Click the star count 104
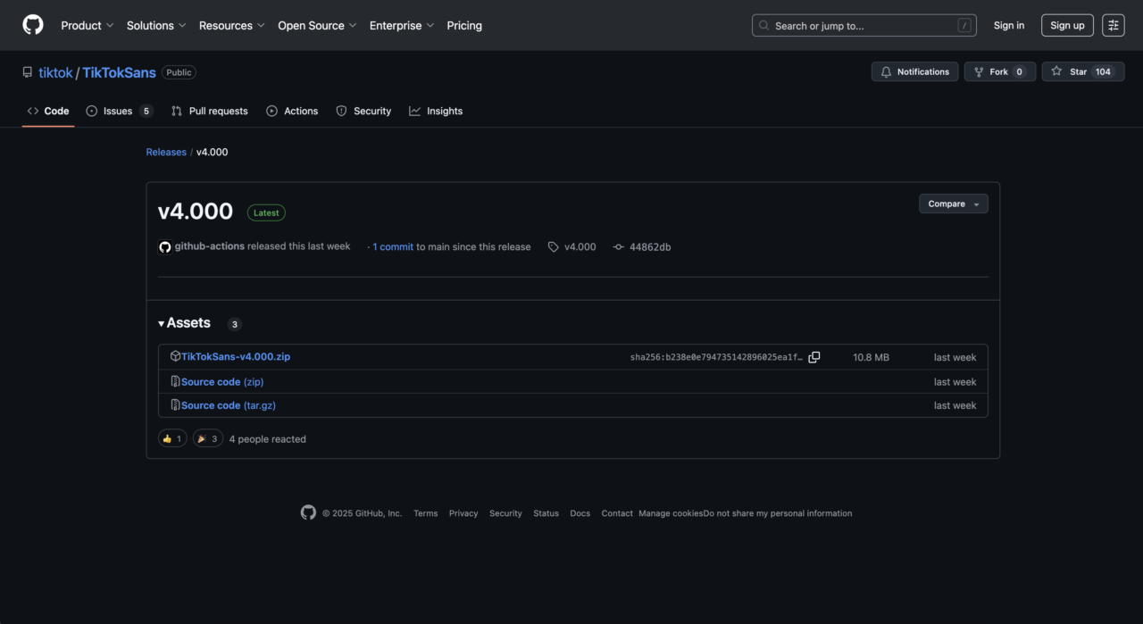Viewport: 1143px width, 624px height. click(x=1104, y=72)
